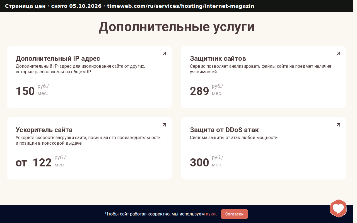
Task: Click the 300 руб./мес. price
Action: pos(207,161)
